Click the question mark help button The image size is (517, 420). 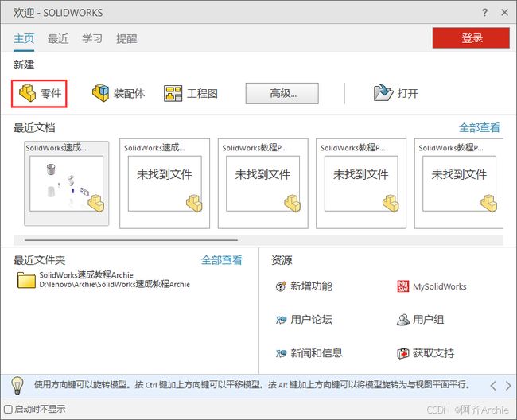(484, 13)
